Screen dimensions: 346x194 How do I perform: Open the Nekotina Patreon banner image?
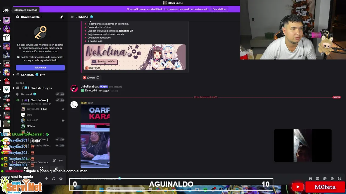tap(135, 57)
